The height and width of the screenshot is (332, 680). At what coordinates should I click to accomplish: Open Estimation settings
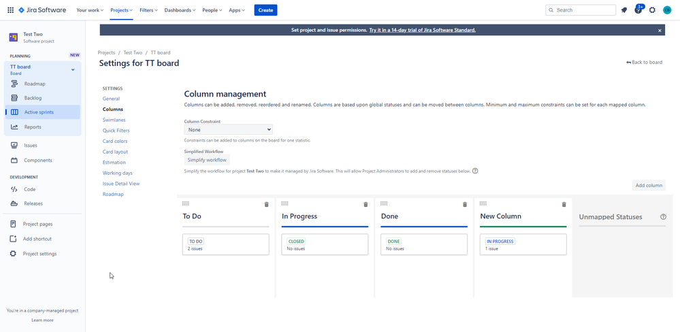[114, 163]
